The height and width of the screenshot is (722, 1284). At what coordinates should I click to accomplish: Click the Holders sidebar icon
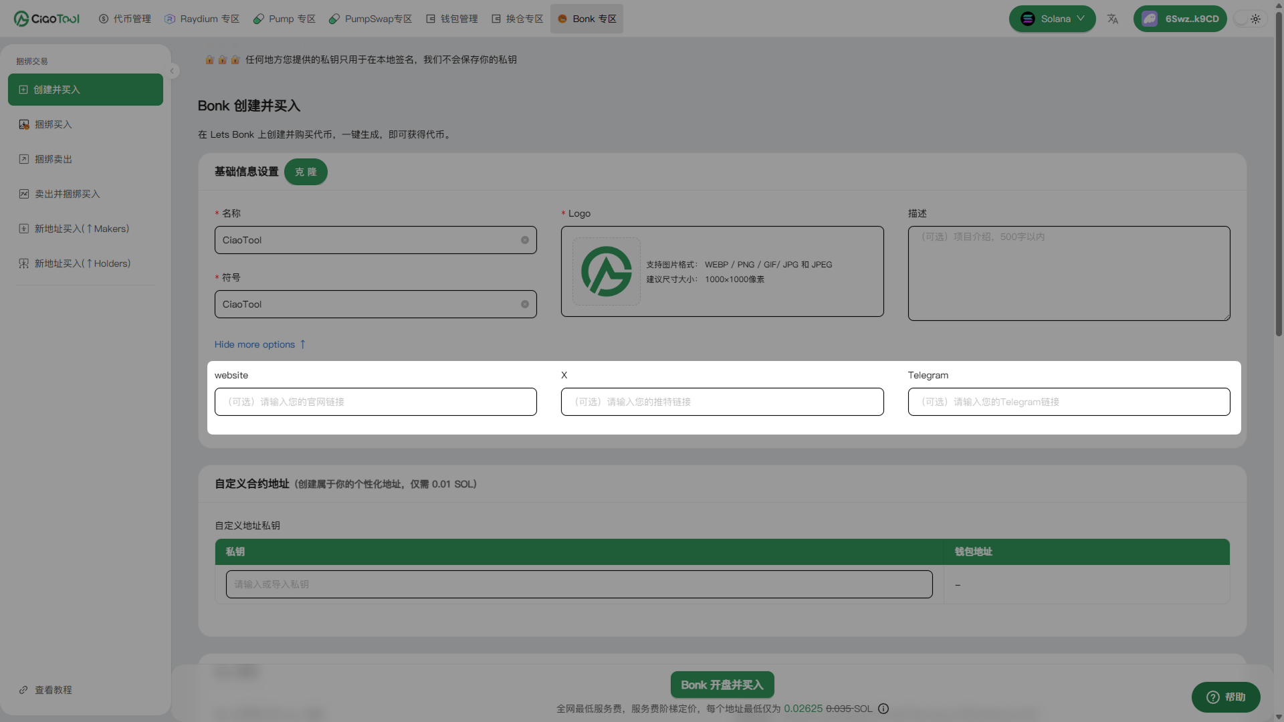24,263
